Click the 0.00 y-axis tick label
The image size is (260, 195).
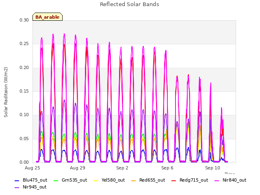pos(24,162)
